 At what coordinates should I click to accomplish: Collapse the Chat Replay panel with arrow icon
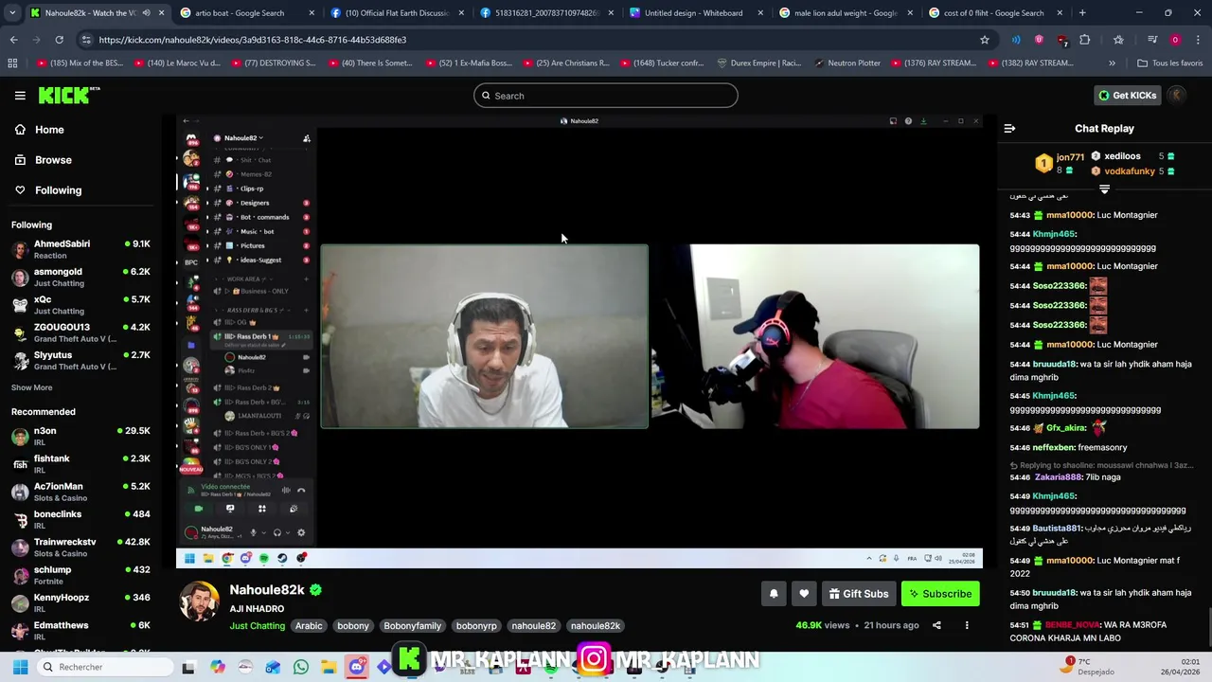coord(1009,129)
